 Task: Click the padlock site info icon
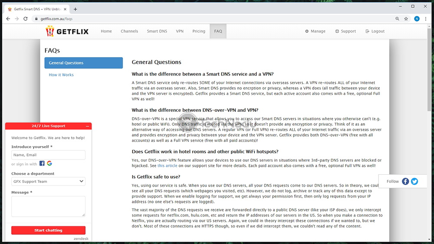coord(36,19)
